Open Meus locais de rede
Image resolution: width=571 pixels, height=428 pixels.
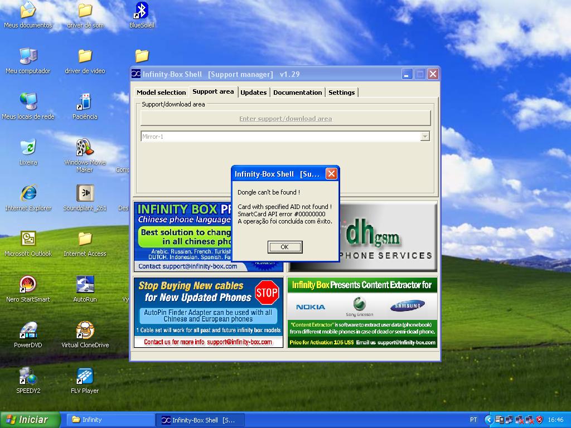(28, 106)
